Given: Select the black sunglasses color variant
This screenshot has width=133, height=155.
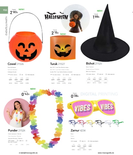Looking at the screenshot, I should [99, 123].
